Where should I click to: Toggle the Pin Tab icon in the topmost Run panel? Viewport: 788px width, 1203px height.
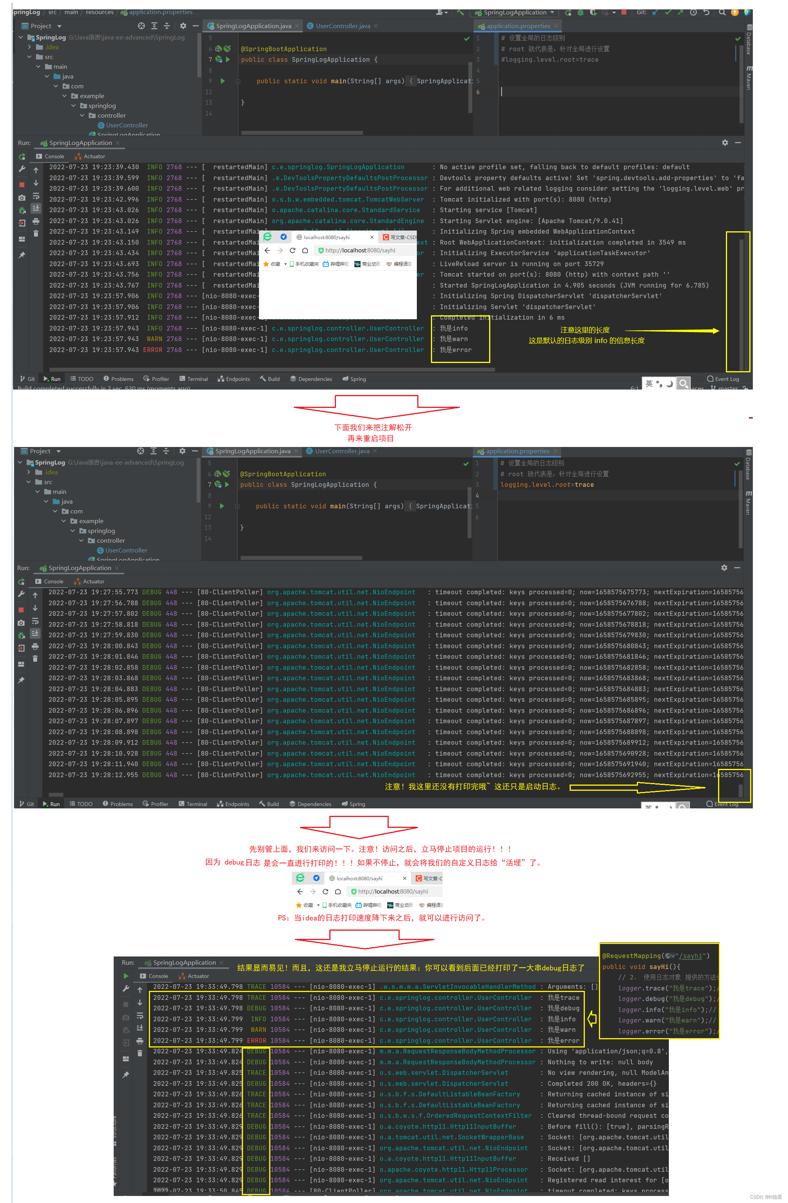22,255
